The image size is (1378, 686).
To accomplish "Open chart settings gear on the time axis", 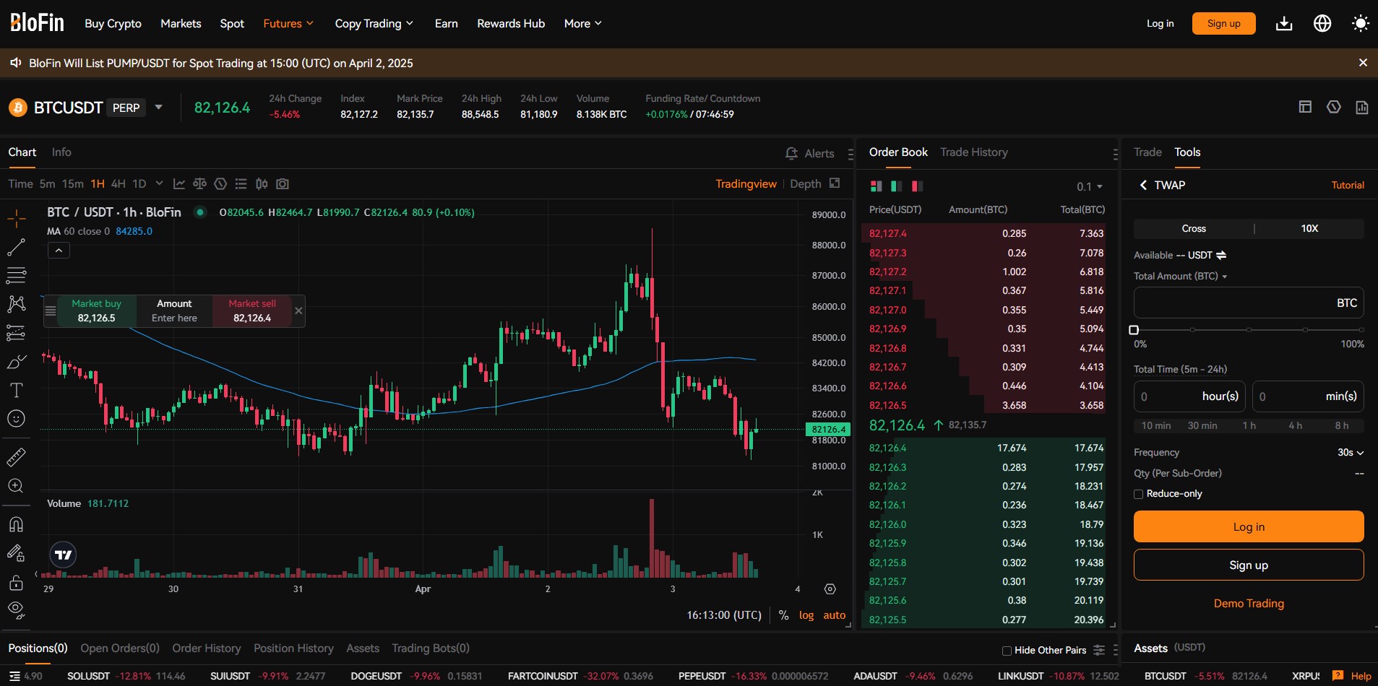I will (x=830, y=589).
